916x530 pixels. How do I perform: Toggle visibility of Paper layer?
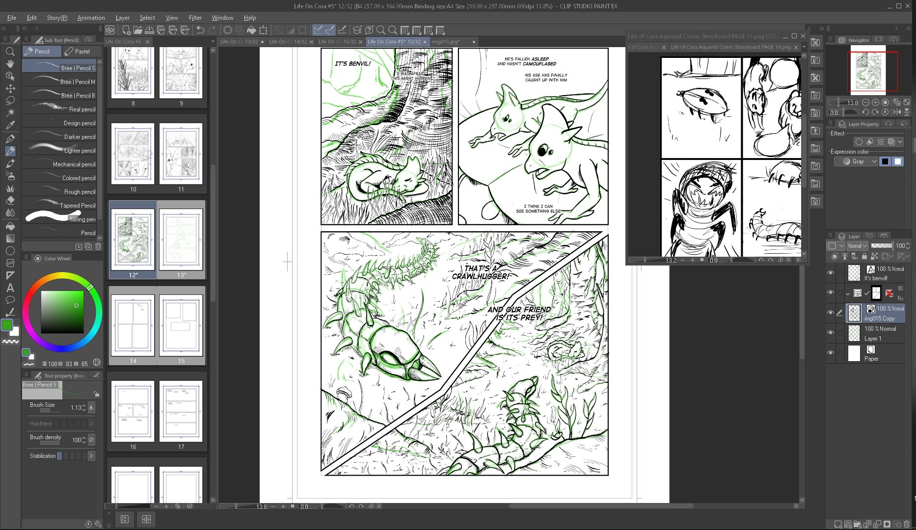pos(831,353)
